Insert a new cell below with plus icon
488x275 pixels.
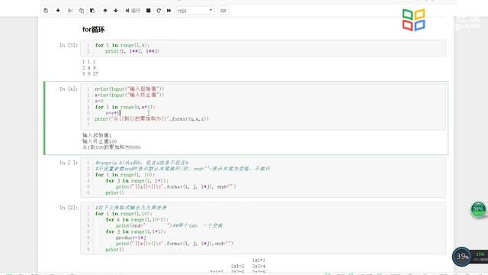(58, 11)
